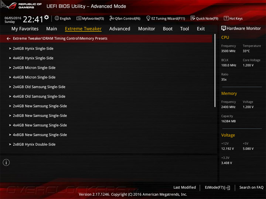Change language via English button
This screenshot has width=266, height=199.
(65, 18)
